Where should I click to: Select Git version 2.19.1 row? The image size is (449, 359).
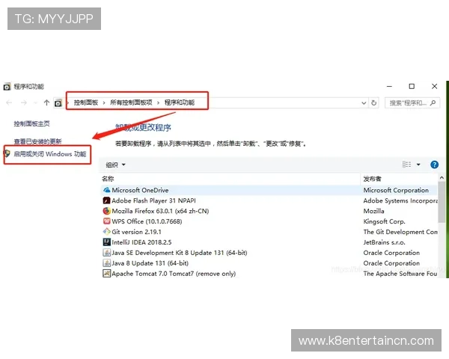coord(269,232)
